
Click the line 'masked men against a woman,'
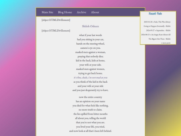coord(90,52)
